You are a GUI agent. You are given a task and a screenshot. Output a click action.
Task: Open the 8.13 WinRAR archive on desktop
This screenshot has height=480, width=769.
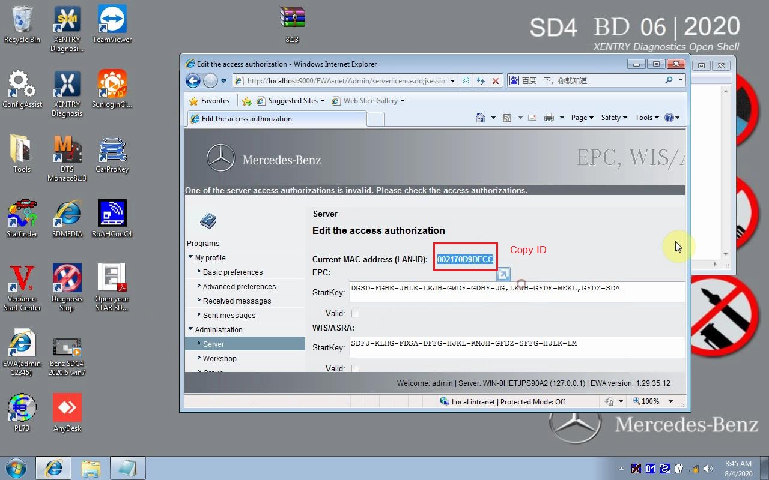pyautogui.click(x=292, y=25)
